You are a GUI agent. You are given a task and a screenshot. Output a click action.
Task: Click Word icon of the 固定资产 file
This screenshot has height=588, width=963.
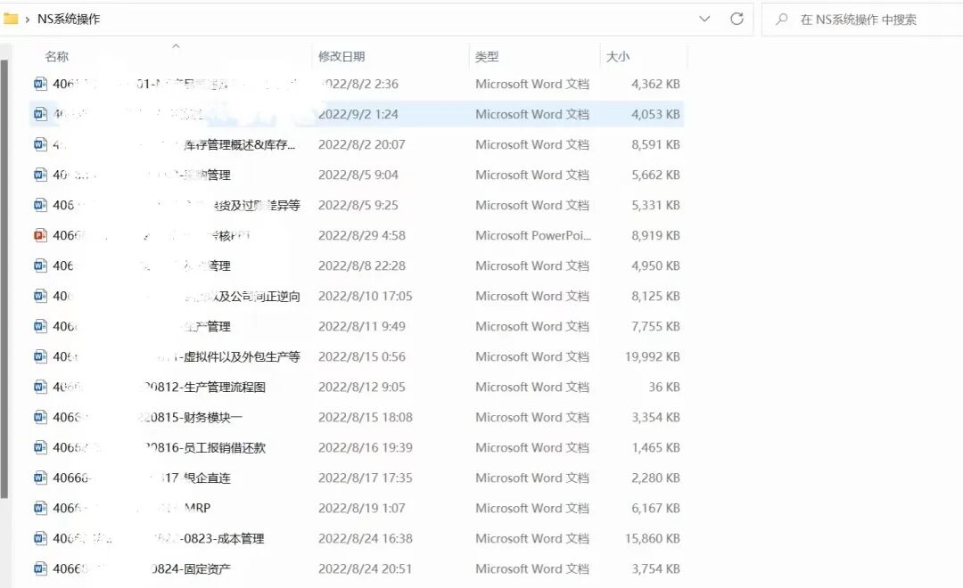(x=40, y=568)
